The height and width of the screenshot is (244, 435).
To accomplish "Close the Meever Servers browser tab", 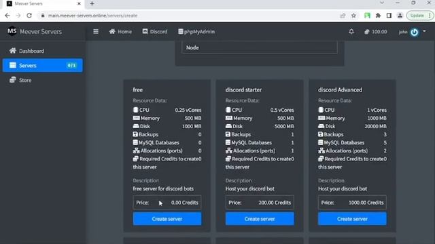I will point(79,3).
